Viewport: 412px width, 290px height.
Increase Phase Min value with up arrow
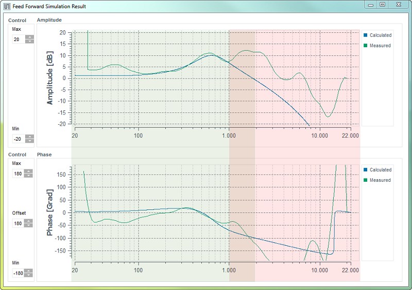28,271
